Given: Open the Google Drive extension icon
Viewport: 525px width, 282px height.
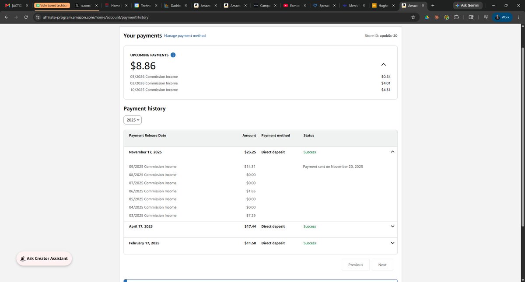Looking at the screenshot, I should (427, 17).
